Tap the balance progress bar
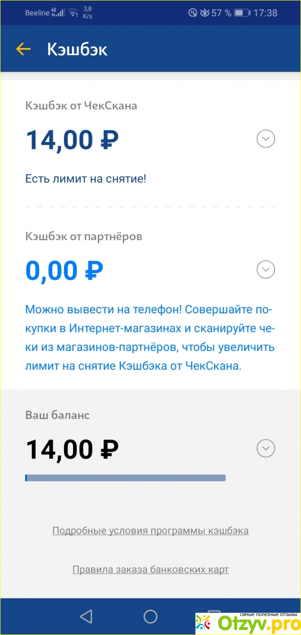 (x=125, y=478)
